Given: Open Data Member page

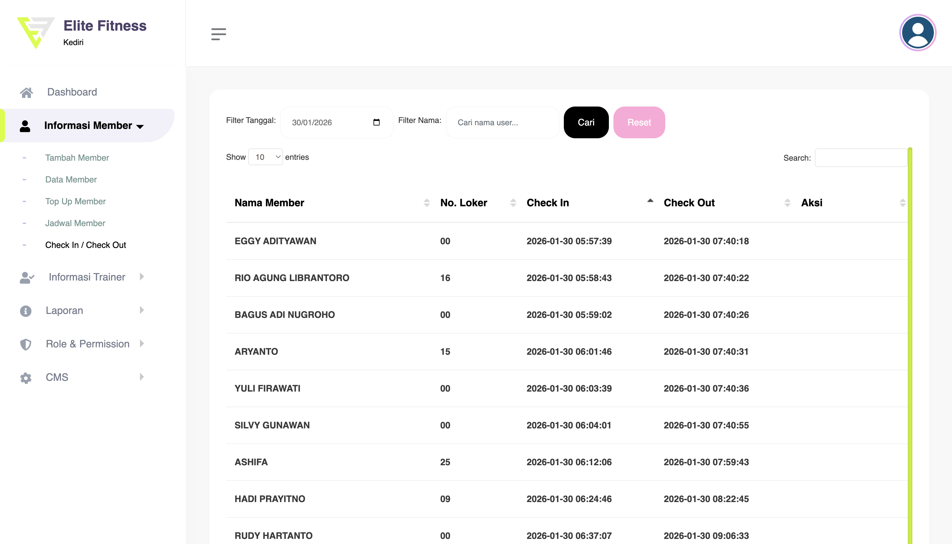Looking at the screenshot, I should pyautogui.click(x=71, y=179).
